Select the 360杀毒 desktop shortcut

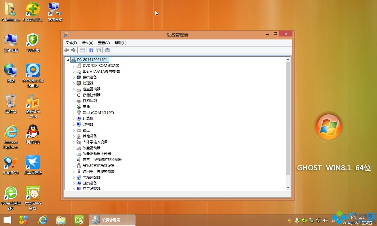tap(33, 43)
